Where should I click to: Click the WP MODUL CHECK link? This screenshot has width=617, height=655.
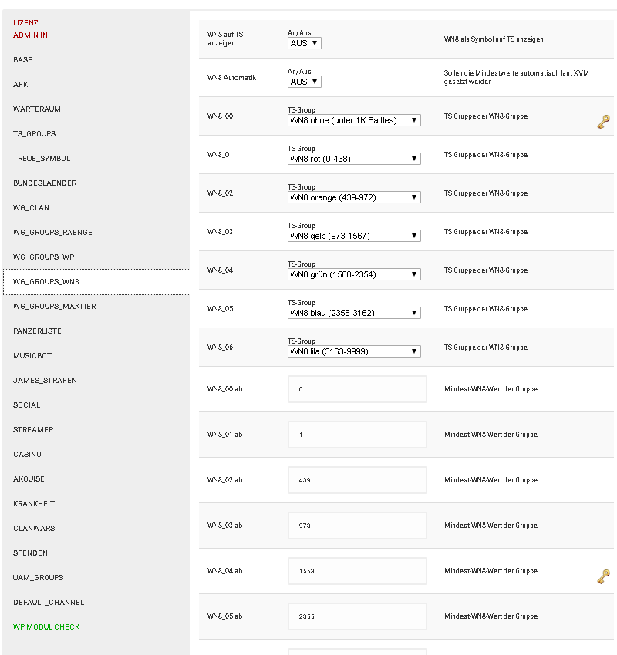[46, 627]
